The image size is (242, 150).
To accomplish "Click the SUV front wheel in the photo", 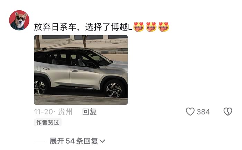I will (114, 90).
